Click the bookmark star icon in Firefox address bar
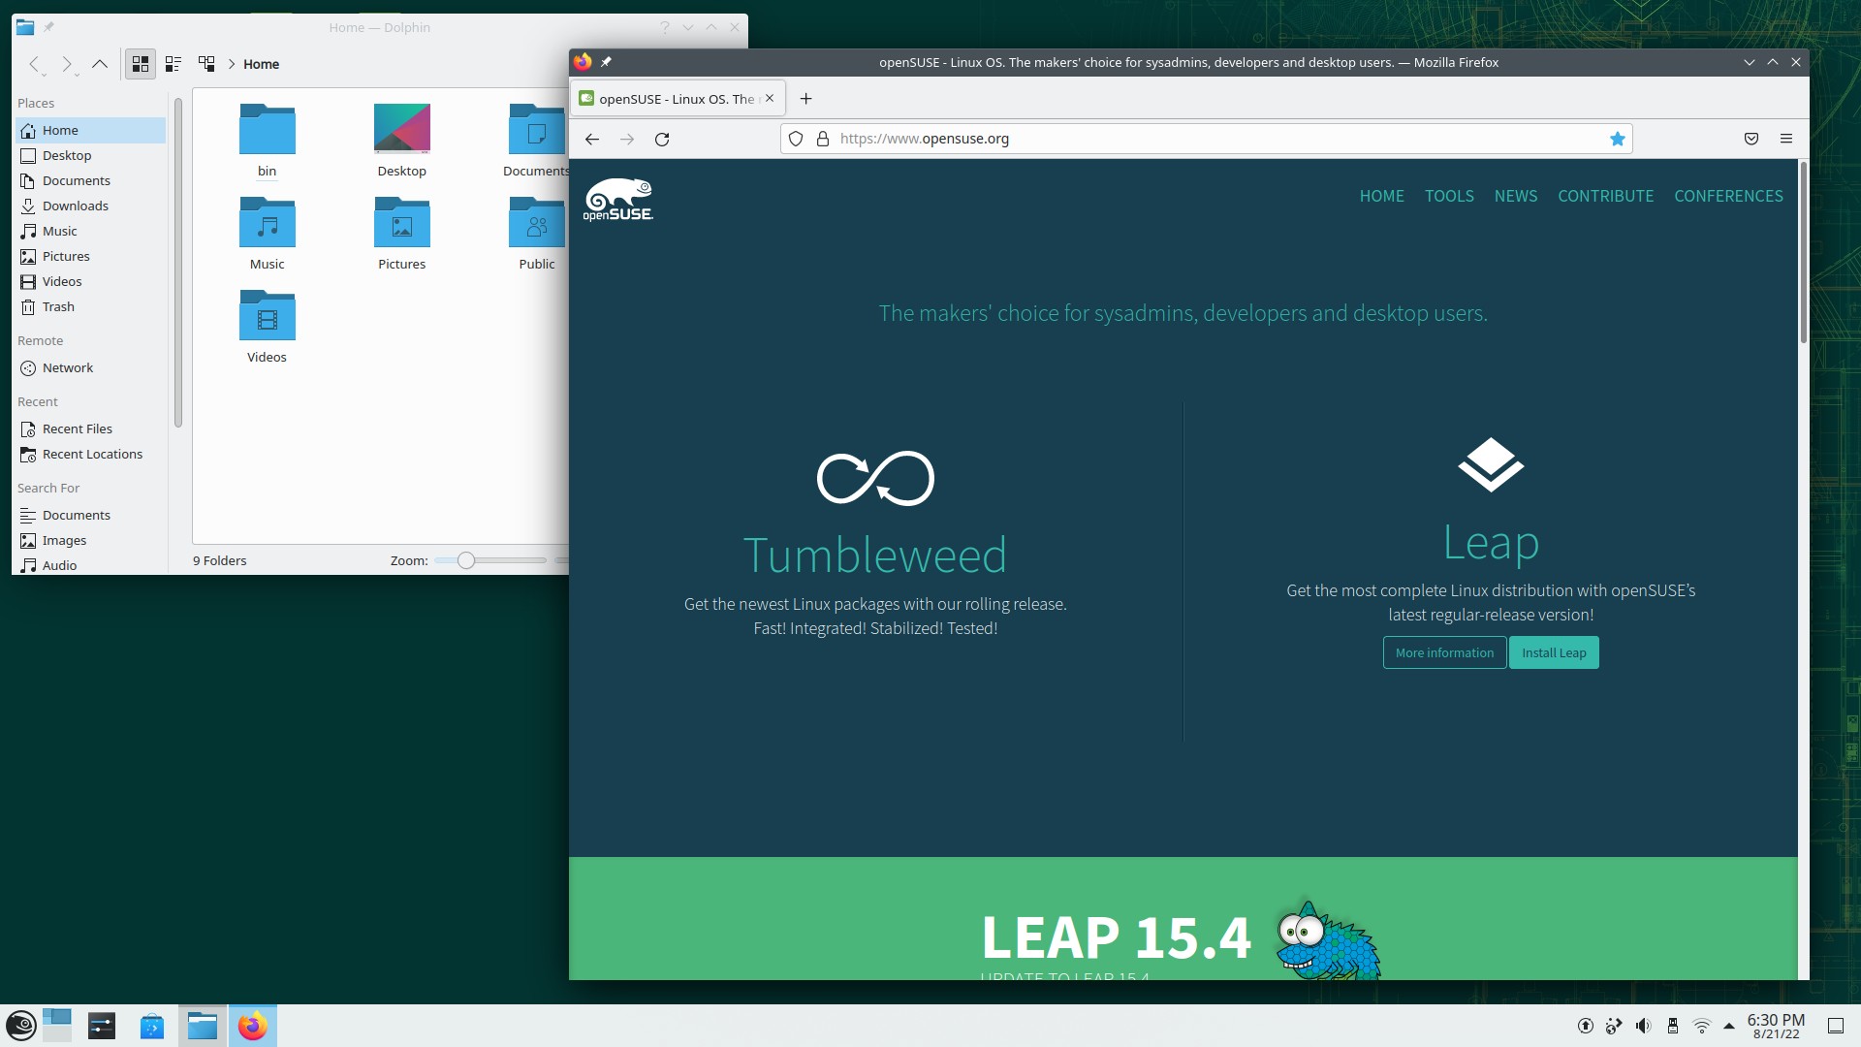This screenshot has height=1047, width=1861. 1617,138
